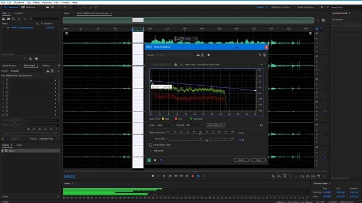Delete Effects Rack preset icon

click(52, 71)
